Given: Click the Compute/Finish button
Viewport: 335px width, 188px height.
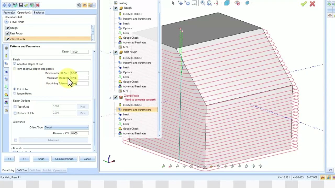Looking at the screenshot, I should tap(64, 159).
